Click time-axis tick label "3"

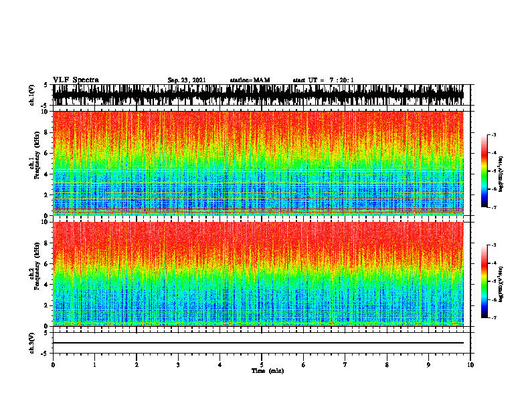point(178,365)
